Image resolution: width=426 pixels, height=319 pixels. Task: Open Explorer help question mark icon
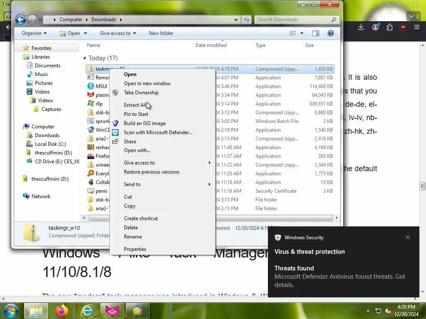(x=331, y=33)
